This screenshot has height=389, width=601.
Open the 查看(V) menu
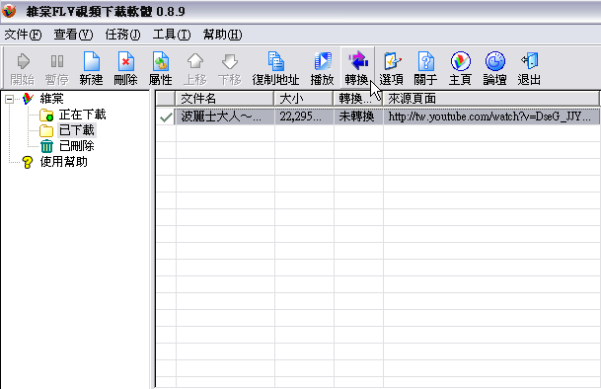[x=73, y=35]
